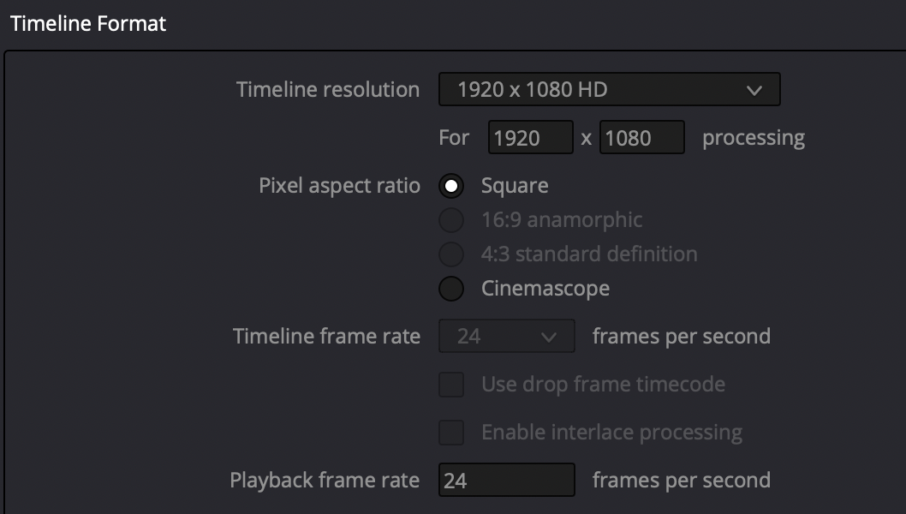The width and height of the screenshot is (906, 514).
Task: Select the Cinemascope radio button
Action: point(451,289)
